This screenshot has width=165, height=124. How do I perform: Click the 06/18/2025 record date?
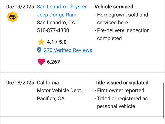click(20, 83)
